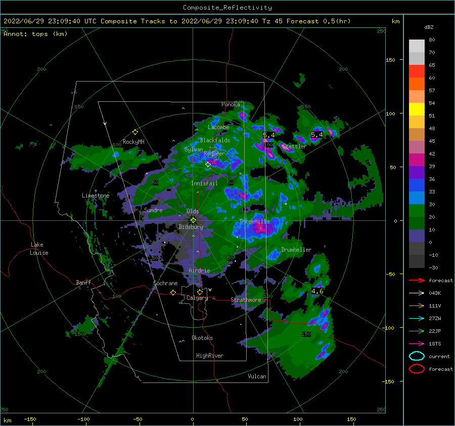This screenshot has width=455, height=426.
Task: Click the ThreeHills label
Action: (x=254, y=221)
